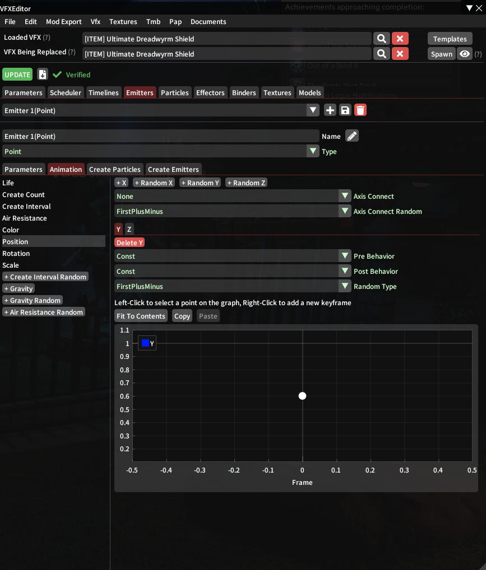This screenshot has width=486, height=570.
Task: Click the emitter name text field
Action: [160, 136]
